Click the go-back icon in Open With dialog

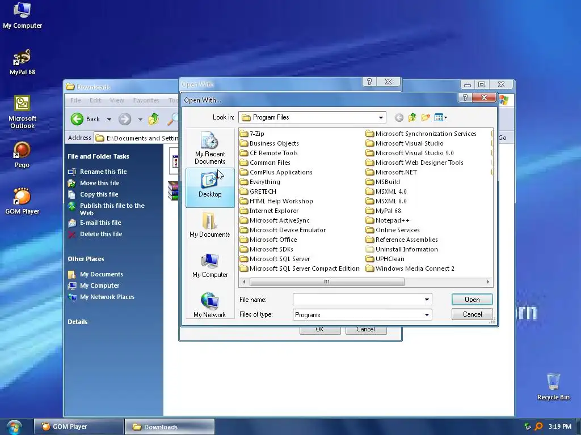(399, 118)
